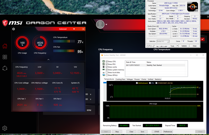Click the red checkmark button in Dragon Center
The height and width of the screenshot is (135, 209).
pos(202,39)
